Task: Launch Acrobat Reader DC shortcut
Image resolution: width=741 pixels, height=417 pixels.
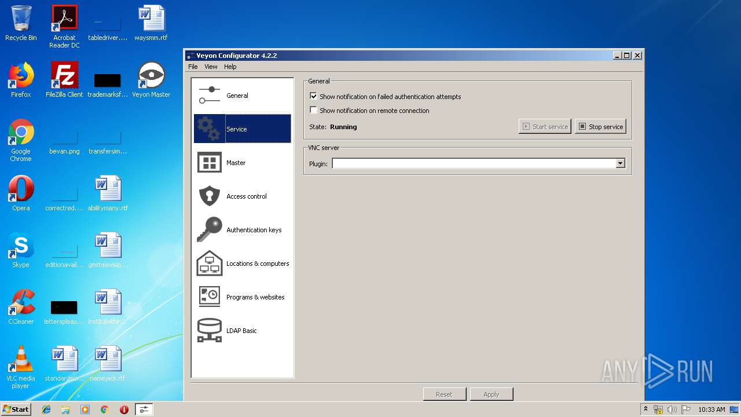Action: tap(64, 27)
